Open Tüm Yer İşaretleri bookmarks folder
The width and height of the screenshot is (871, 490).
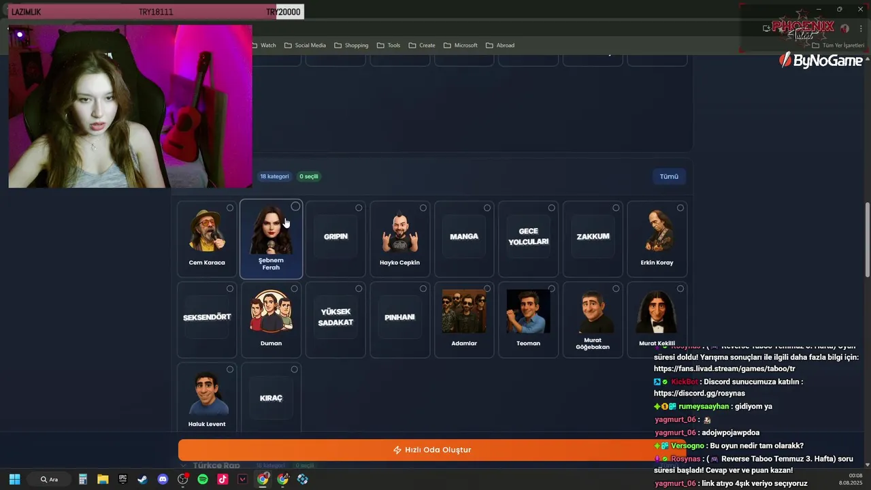tap(838, 46)
